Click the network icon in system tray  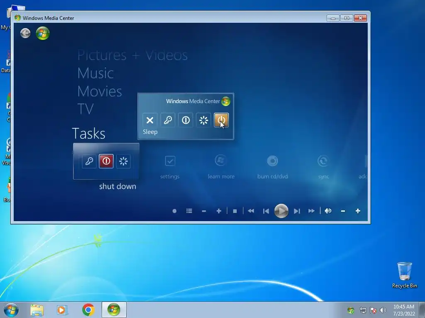click(x=363, y=310)
